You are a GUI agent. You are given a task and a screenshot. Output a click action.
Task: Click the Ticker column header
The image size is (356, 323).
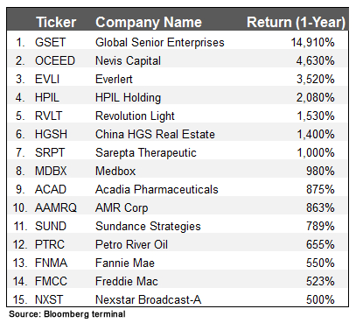pyautogui.click(x=56, y=22)
